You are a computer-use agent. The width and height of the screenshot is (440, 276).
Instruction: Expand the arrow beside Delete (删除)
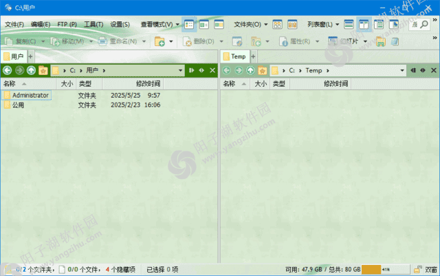221,41
